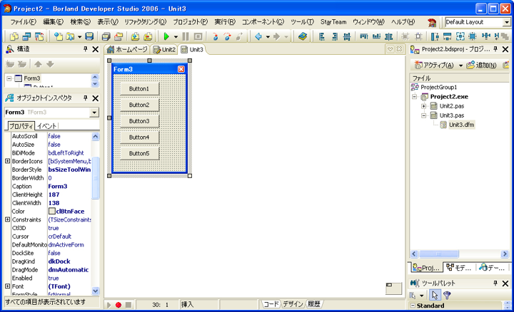514x312 pixels.
Task: Toggle pin on ツールパレット panel
Action: 495,283
